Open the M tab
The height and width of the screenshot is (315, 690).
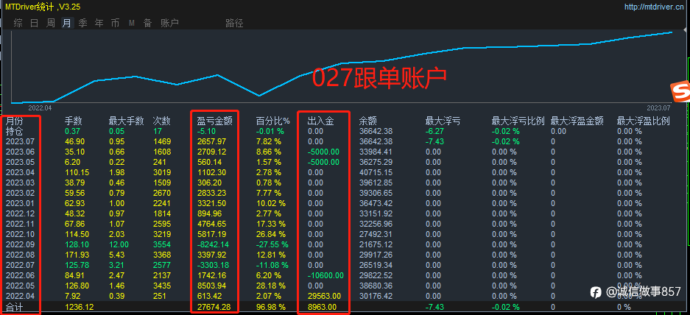point(132,23)
